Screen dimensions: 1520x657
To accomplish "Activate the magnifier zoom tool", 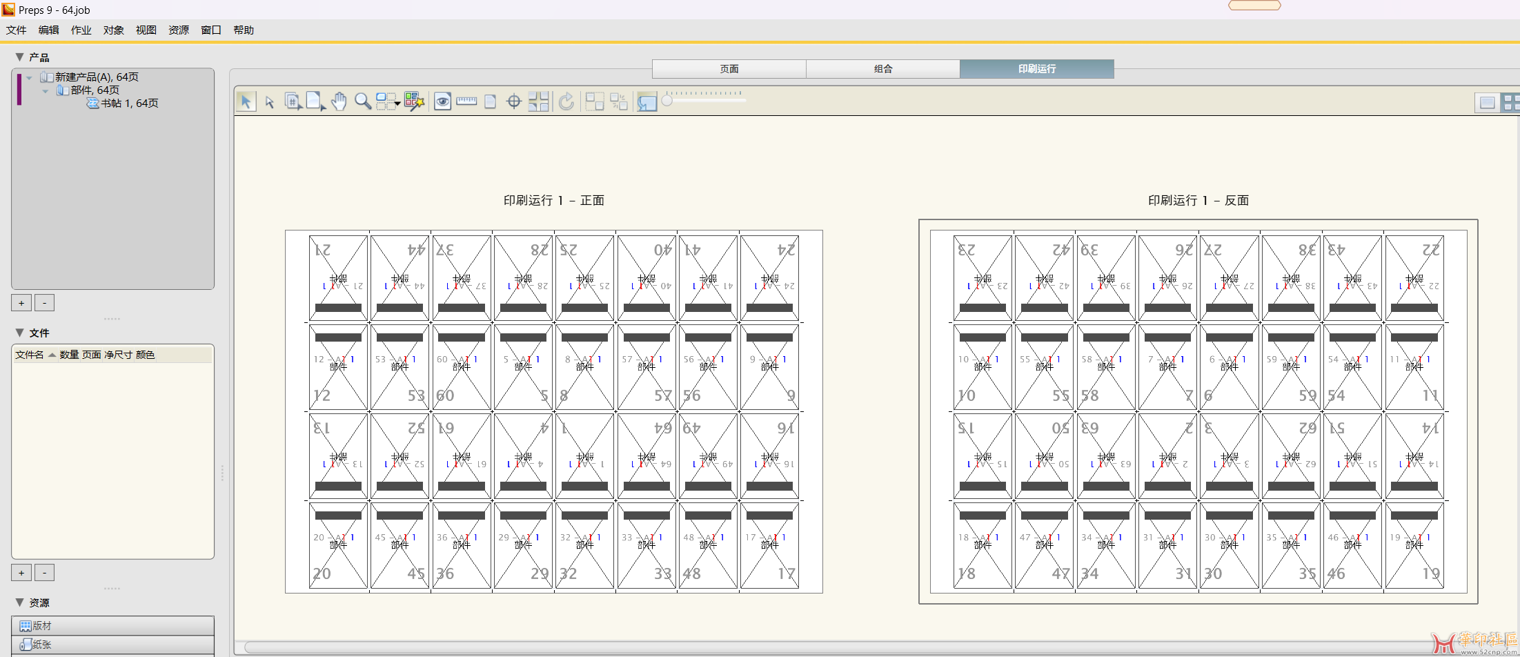I will [x=363, y=101].
